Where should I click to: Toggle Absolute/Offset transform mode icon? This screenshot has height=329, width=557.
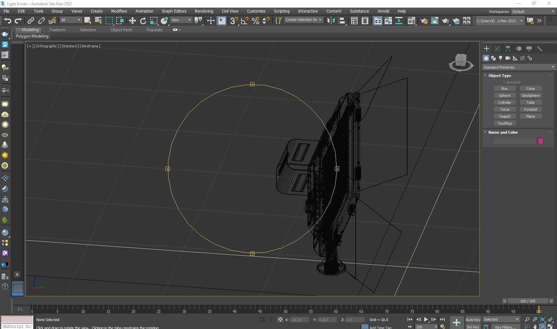280,319
